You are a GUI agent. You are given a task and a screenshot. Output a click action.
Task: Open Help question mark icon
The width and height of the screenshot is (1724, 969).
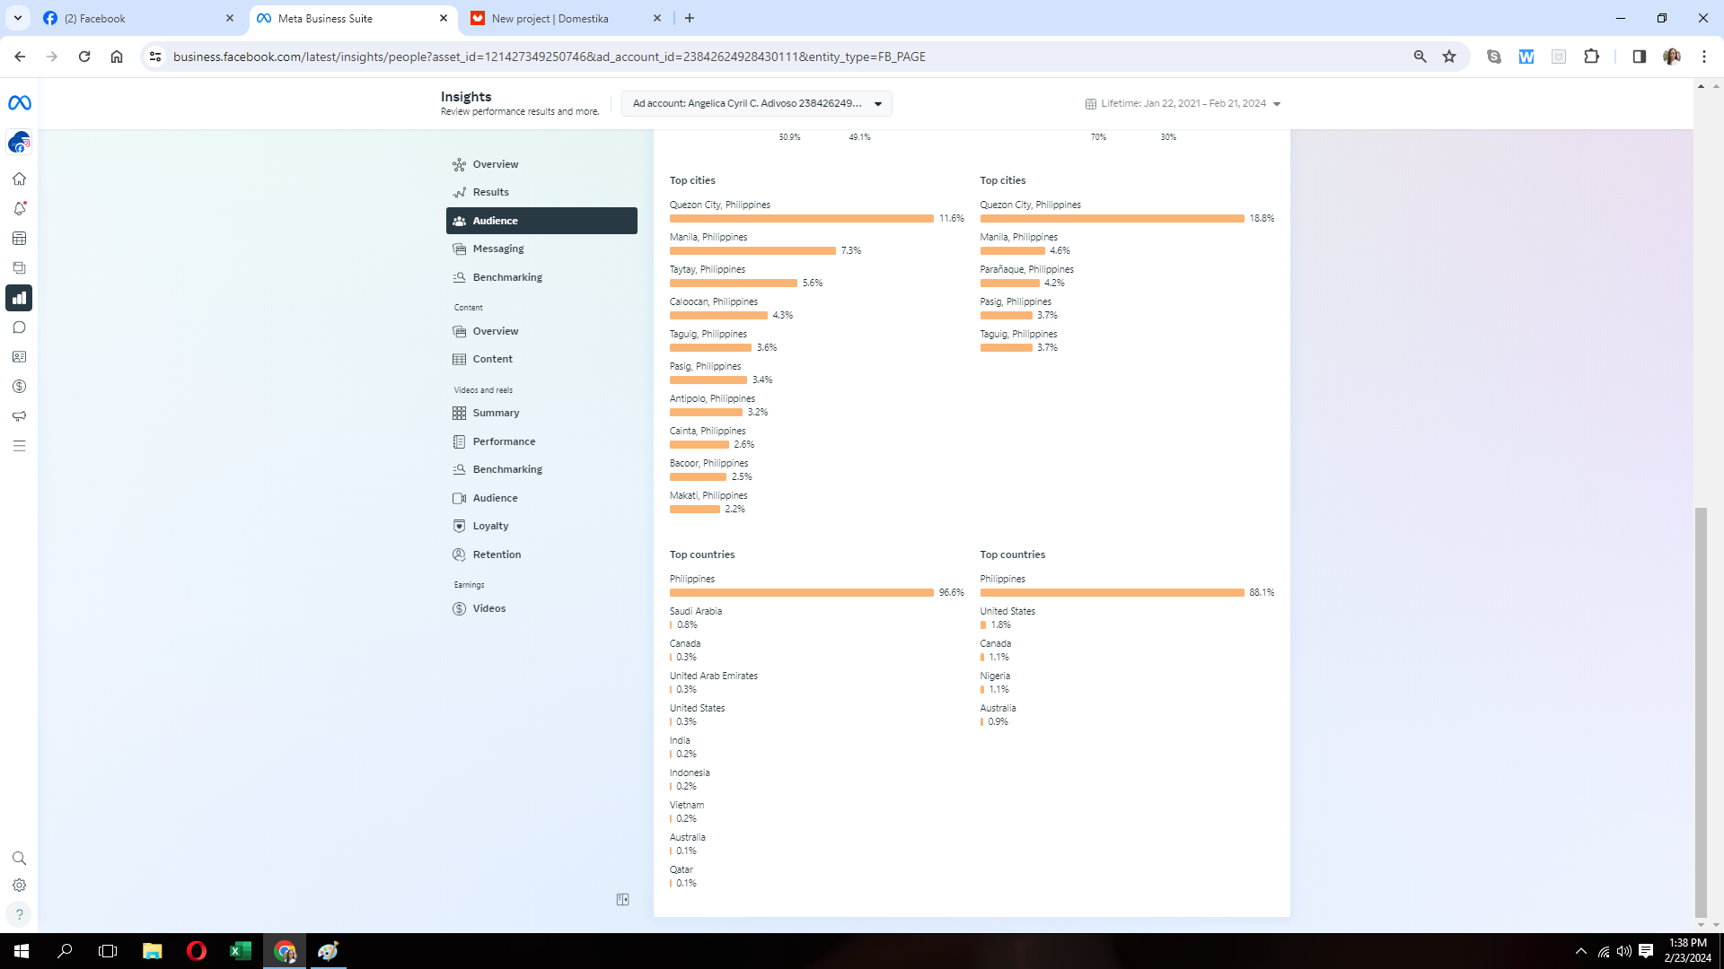tap(19, 914)
